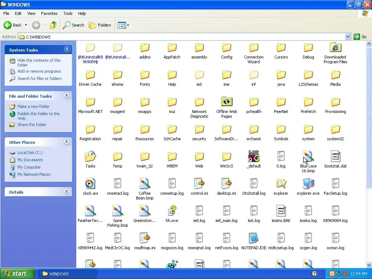Screen dimensions: 372x279
Task: Click the scrollbar up arrow
Action: [x=369, y=44]
